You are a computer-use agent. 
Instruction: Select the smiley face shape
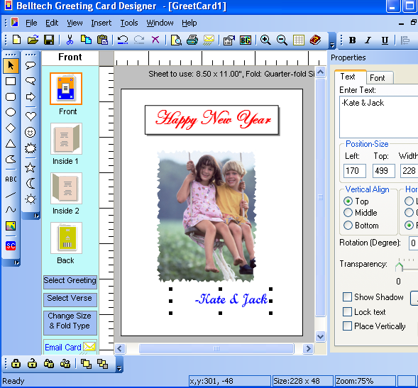coord(31,132)
